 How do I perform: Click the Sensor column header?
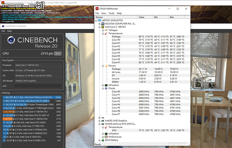point(116,17)
